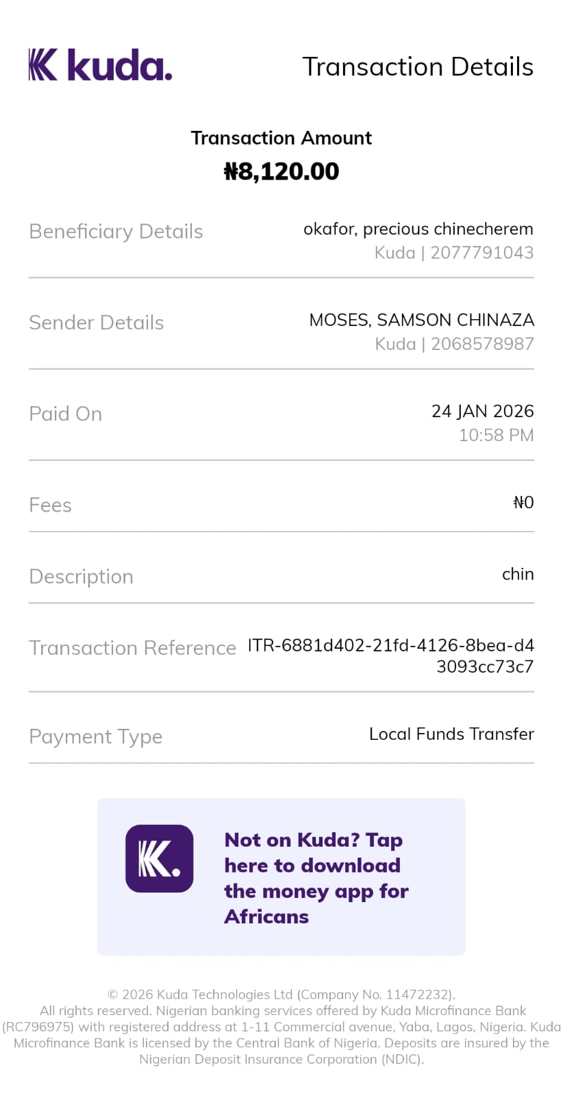Select the ITR transaction reference code
Viewport: 563px width, 1096px height.
[x=390, y=656]
